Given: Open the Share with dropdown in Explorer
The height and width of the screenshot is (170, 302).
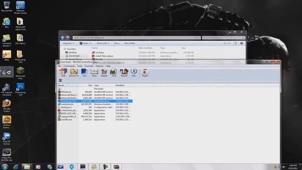Looking at the screenshot, I should pos(103,43).
